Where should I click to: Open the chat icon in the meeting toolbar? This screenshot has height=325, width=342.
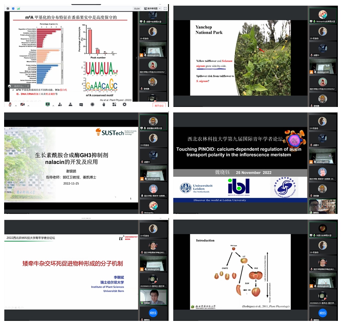pos(81,104)
